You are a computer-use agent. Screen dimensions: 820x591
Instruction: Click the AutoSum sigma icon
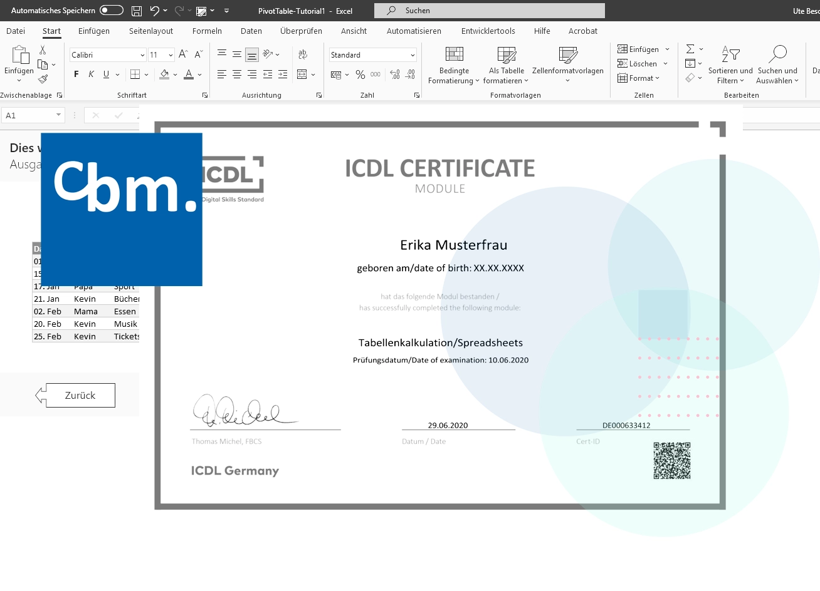click(x=690, y=49)
